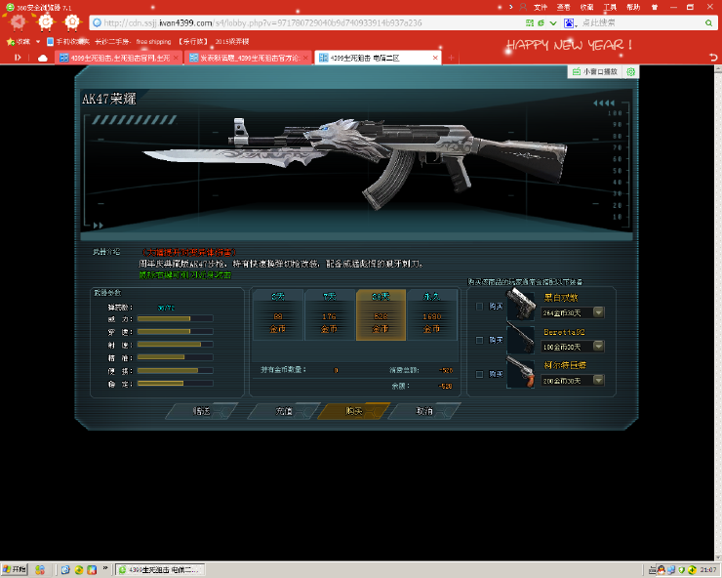The image size is (722, 578).
Task: Expand quick launch overflow chevron
Action: coord(105,568)
